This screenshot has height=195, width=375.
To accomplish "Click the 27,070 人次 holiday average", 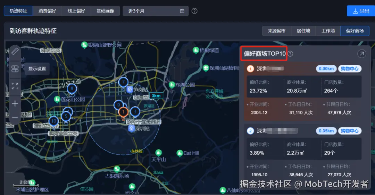I will pos(339,175).
